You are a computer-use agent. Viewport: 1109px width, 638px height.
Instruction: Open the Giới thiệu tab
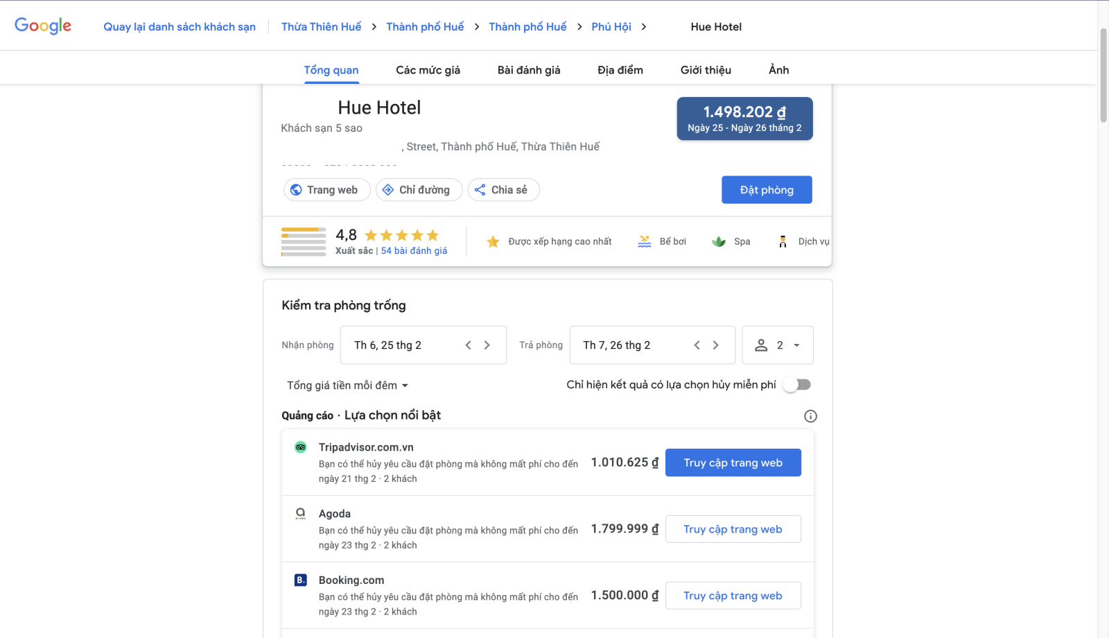(706, 70)
